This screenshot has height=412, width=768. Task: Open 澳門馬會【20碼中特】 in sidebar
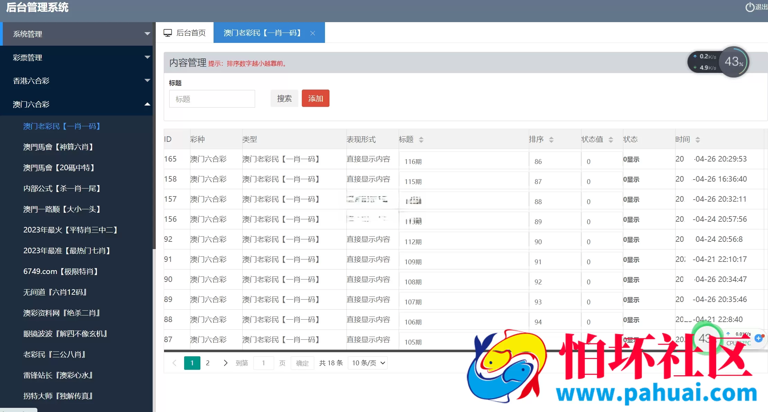(x=59, y=168)
